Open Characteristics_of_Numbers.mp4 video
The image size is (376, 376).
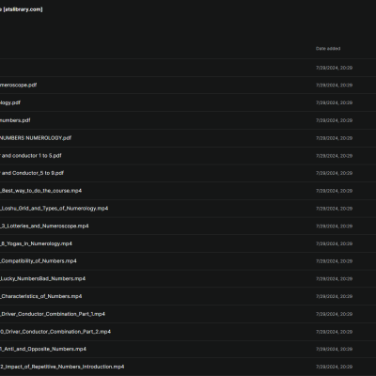click(x=40, y=296)
